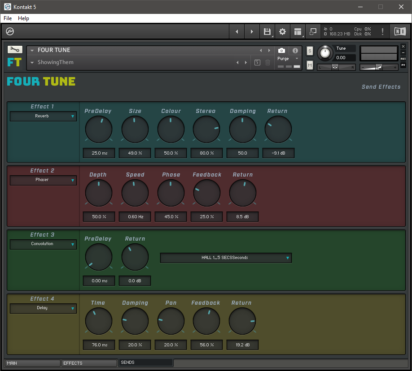Click the panic exclamation mark icon
This screenshot has height=371, width=412.
click(382, 31)
